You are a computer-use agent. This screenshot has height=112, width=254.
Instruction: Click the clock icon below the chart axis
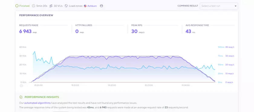click(x=21, y=86)
